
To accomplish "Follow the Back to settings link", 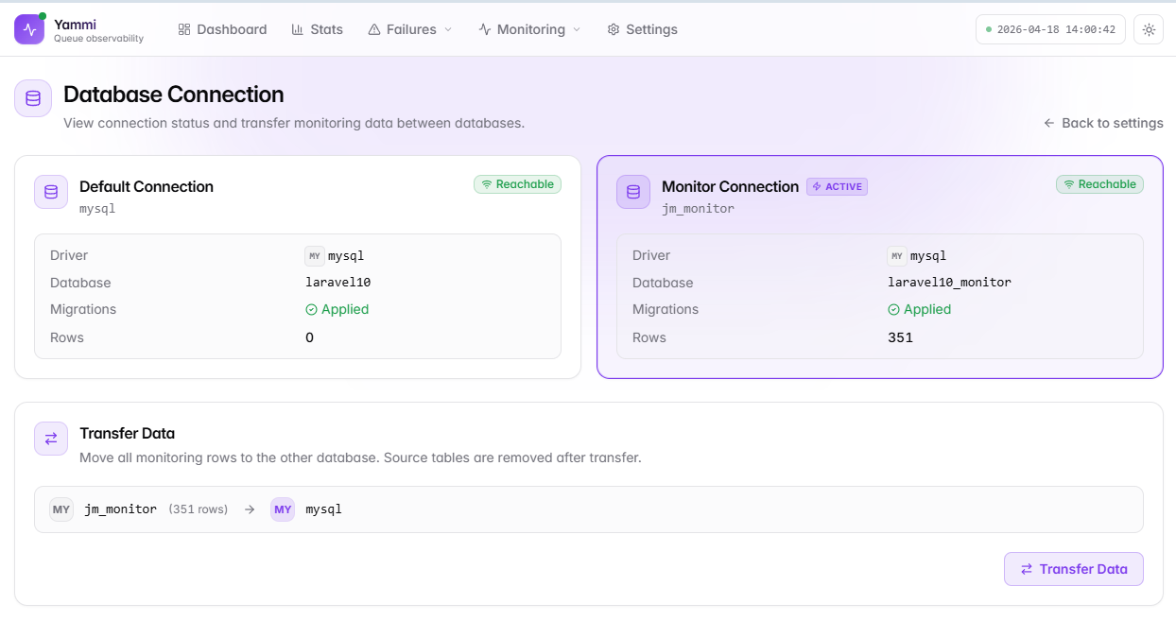I will coord(1103,123).
